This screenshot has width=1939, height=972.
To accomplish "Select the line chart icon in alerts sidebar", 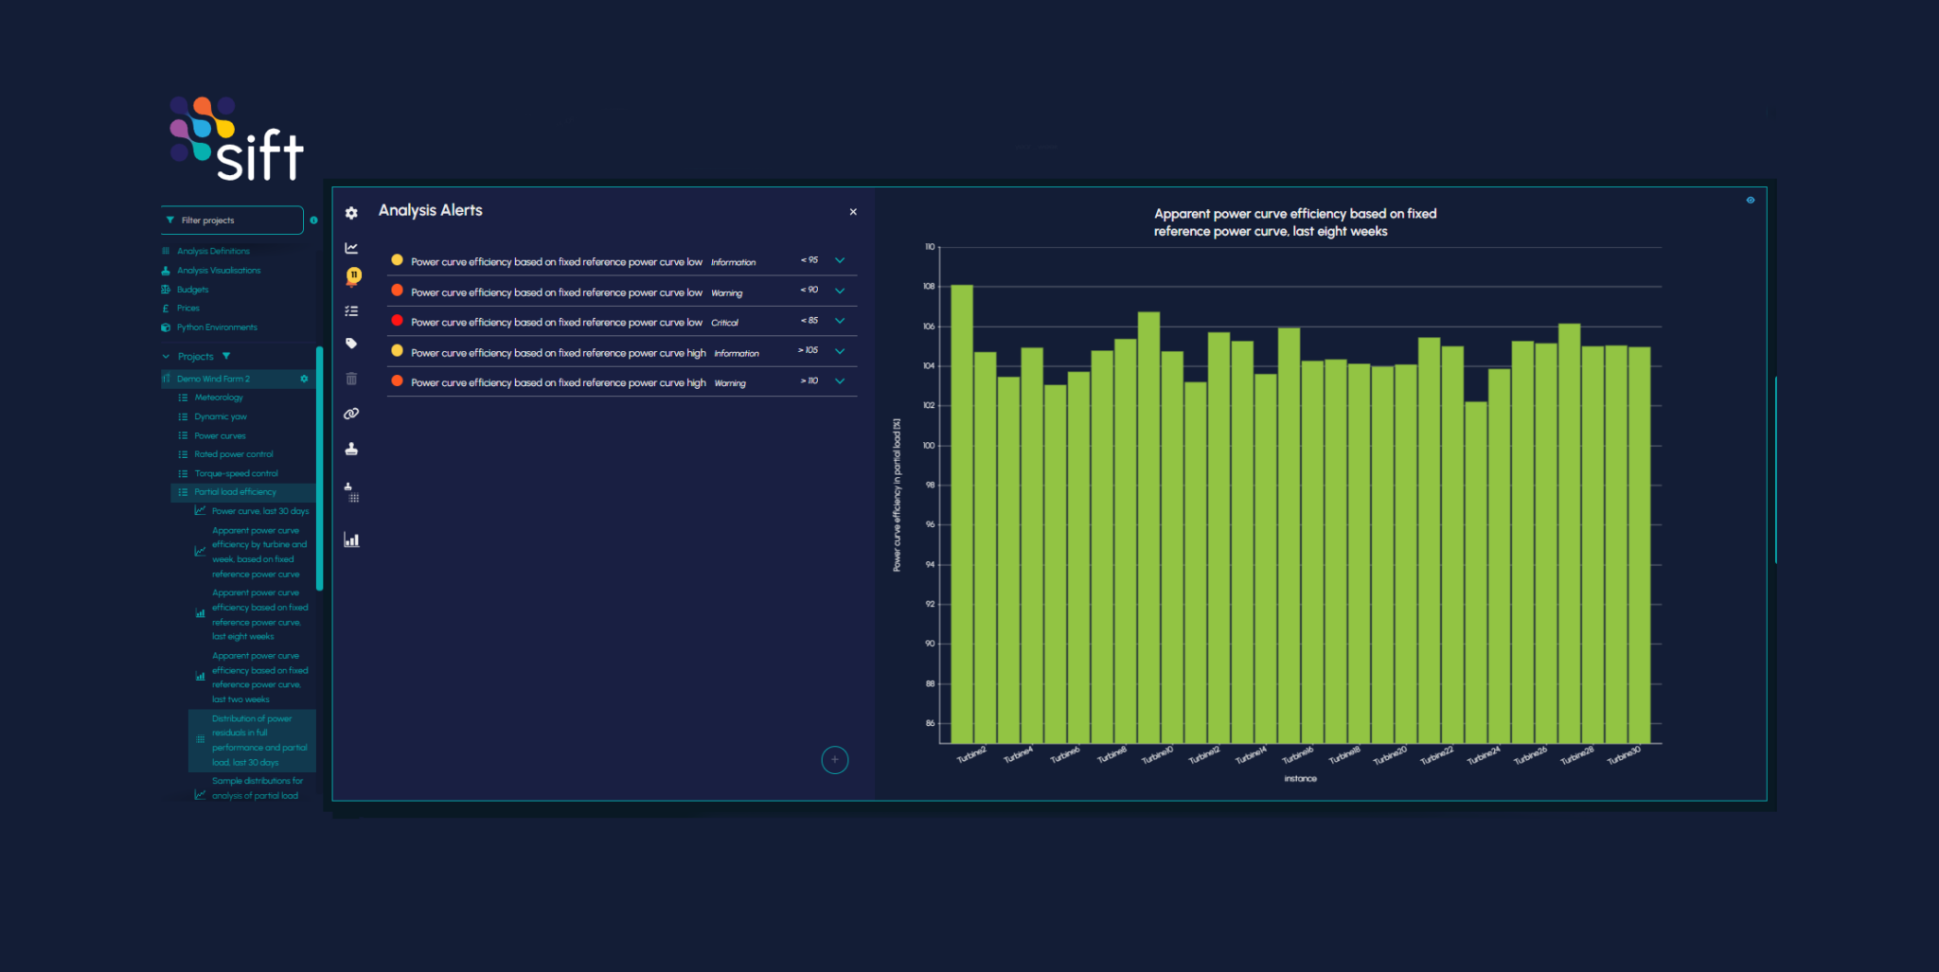I will [x=351, y=246].
